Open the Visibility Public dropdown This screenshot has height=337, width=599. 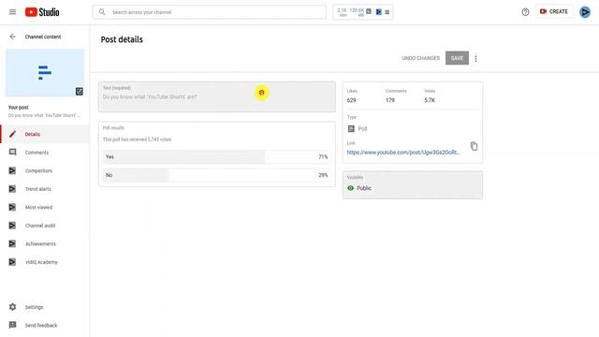click(413, 185)
